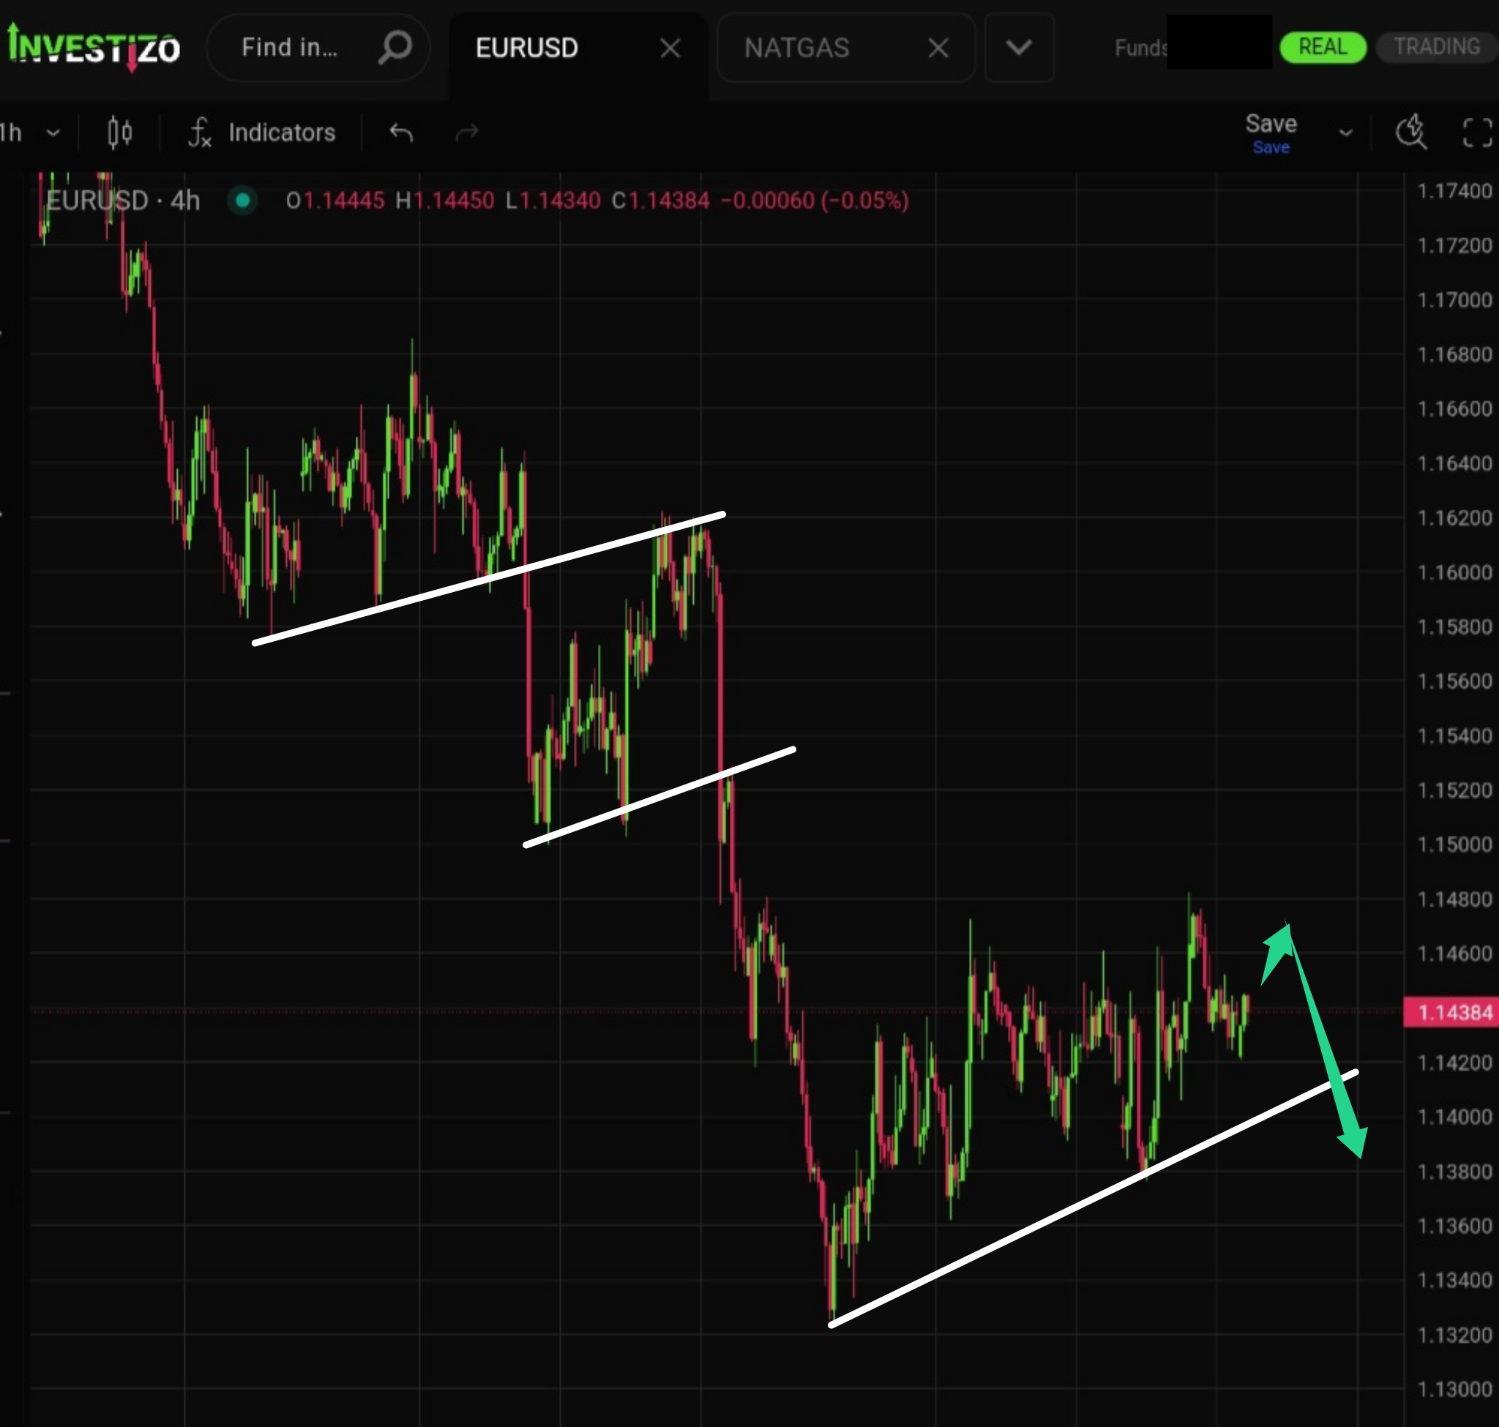Undo the last chart action
This screenshot has height=1427, width=1499.
[x=401, y=132]
